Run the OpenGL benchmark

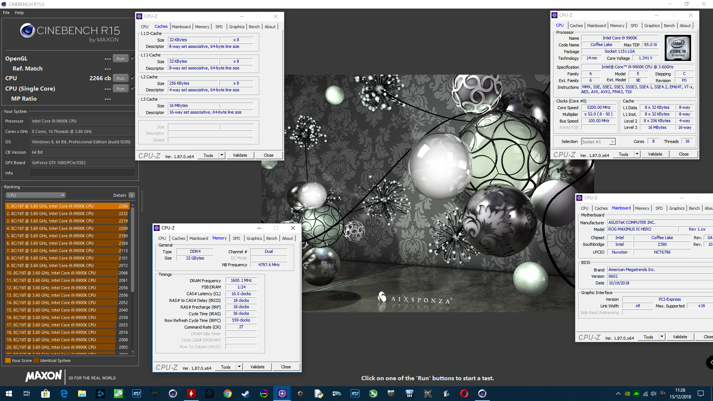click(x=120, y=58)
